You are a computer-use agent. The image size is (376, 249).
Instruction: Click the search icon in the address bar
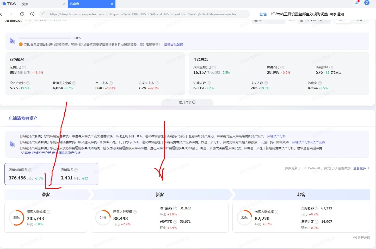click(44, 14)
